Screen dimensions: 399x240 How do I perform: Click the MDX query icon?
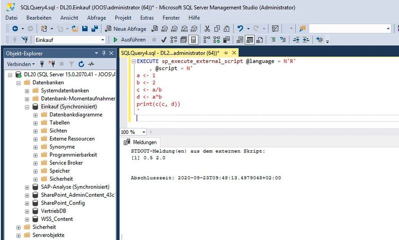coord(165,29)
